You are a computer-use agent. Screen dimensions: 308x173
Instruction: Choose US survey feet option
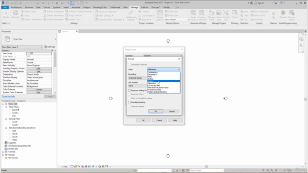coord(164,86)
